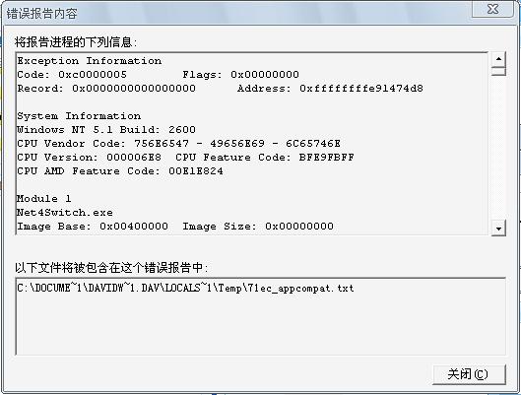Click the exception Code 0xc0000005 text
This screenshot has height=395, width=521.
click(x=72, y=75)
